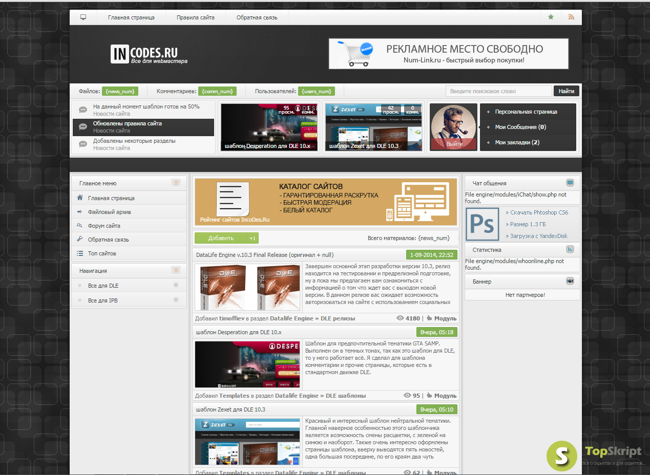Viewport: 650px width, 475px height.
Task: Open DLE релизы category link
Action: [x=338, y=318]
